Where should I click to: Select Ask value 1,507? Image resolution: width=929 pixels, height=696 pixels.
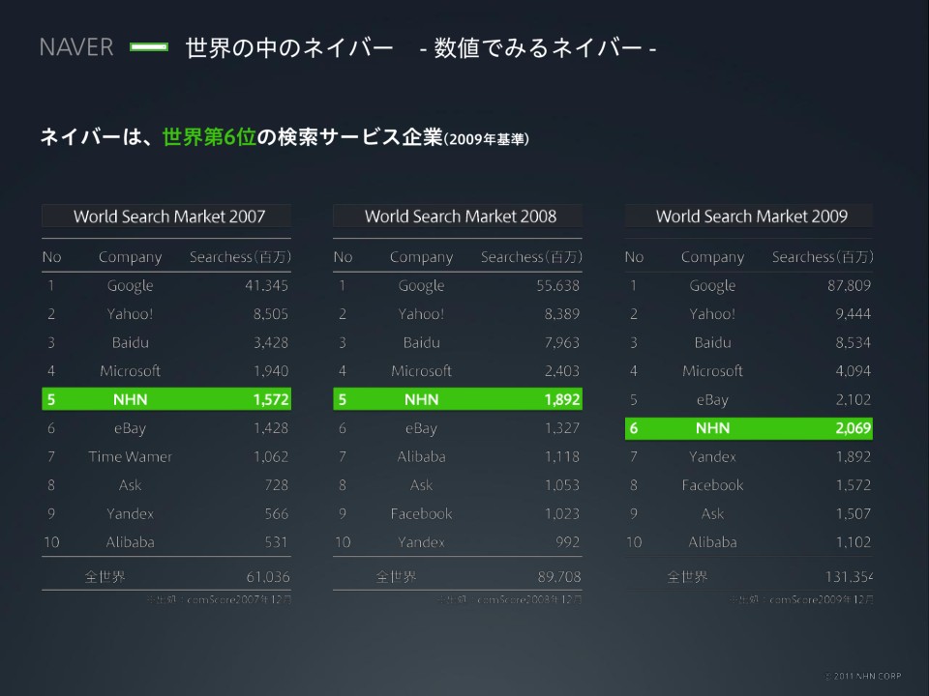tap(854, 513)
